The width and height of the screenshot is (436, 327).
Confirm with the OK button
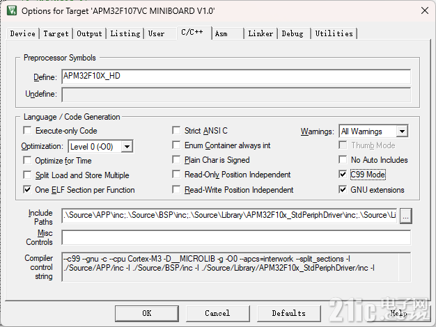point(147,313)
